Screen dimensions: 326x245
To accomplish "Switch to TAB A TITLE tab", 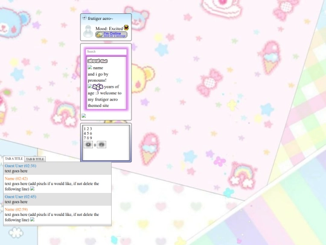I will pyautogui.click(x=14, y=158).
